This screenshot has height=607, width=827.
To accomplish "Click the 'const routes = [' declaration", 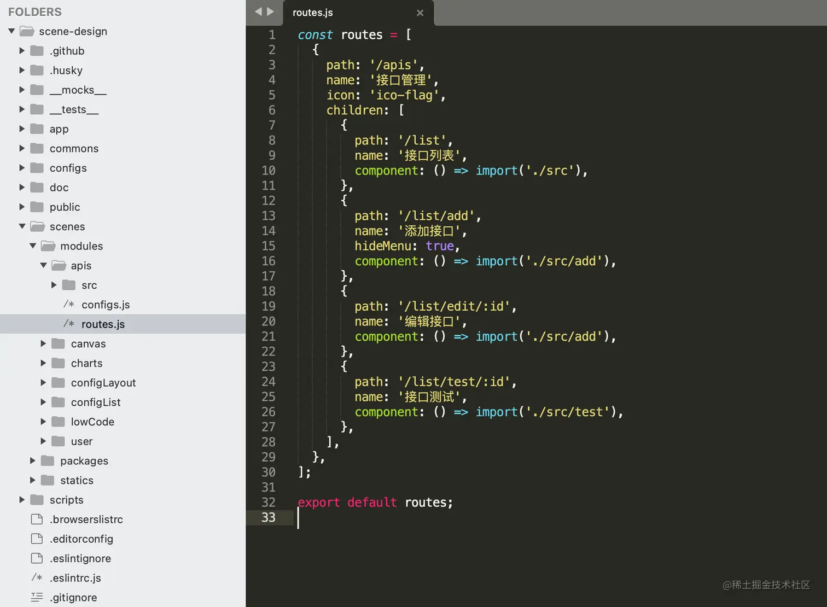I will click(x=354, y=35).
